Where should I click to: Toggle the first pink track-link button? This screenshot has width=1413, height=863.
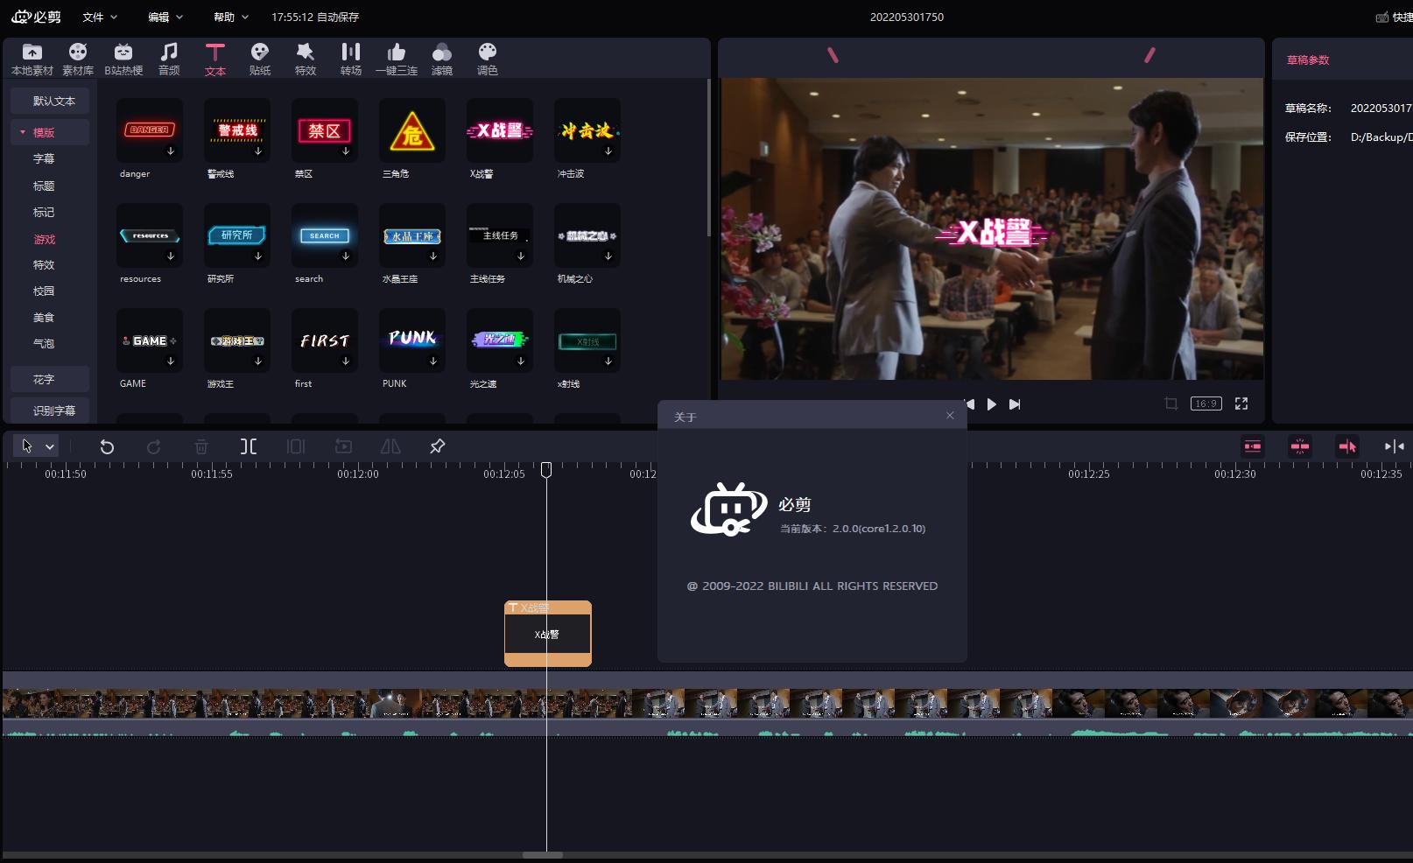click(1253, 446)
